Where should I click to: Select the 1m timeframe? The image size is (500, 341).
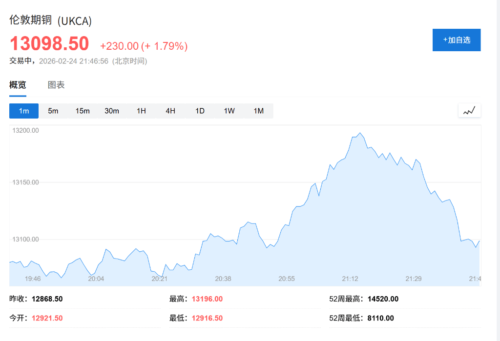[24, 111]
